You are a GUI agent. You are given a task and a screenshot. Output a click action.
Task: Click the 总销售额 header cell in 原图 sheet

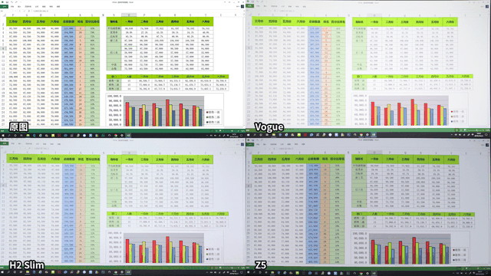[x=68, y=22]
